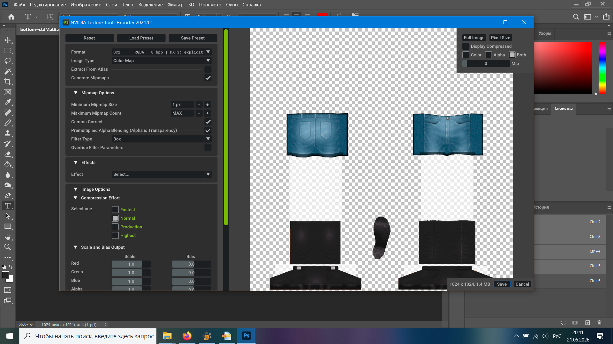Select Highest compression effort

click(x=115, y=235)
